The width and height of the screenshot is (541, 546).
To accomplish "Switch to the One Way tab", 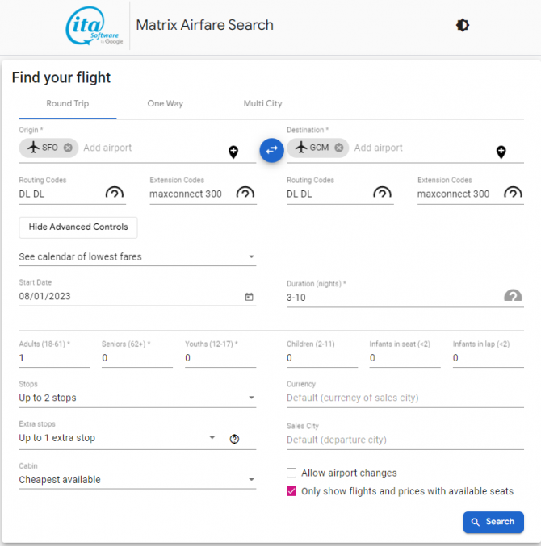I will [x=166, y=103].
